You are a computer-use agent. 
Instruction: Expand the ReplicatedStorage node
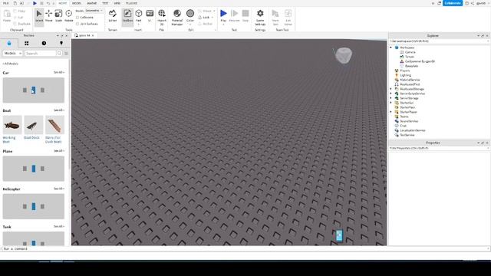(x=390, y=89)
